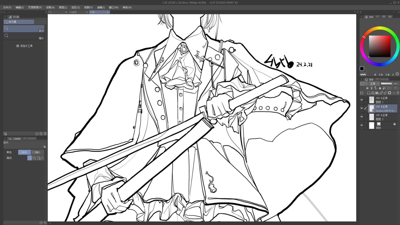Switch to the 图层 layers tab
400x225 pixels.
click(369, 79)
